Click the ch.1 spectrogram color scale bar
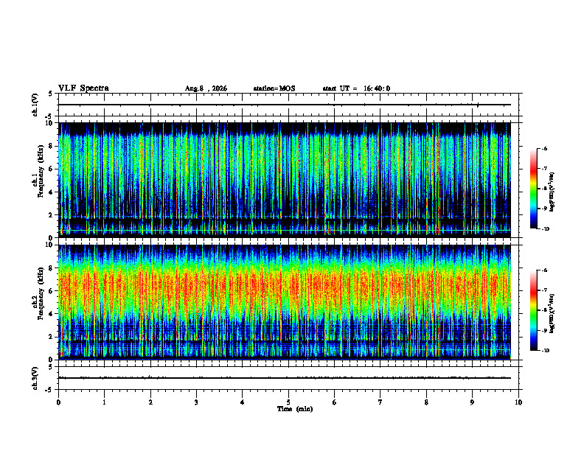Screen dimensions: 584x451 pyautogui.click(x=534, y=189)
